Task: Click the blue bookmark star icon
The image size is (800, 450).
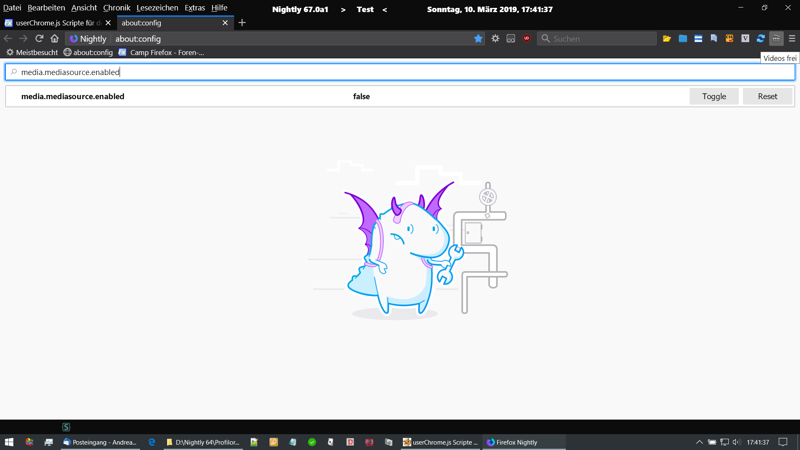Action: tap(478, 38)
